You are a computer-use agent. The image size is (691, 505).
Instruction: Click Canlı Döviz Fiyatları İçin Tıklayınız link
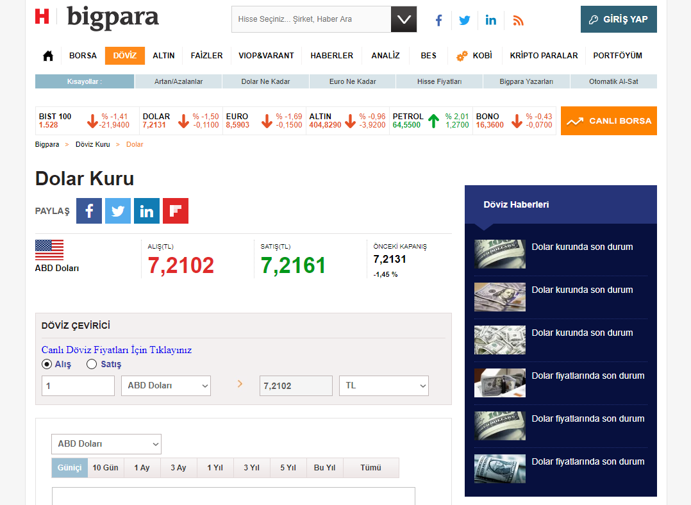tap(117, 350)
